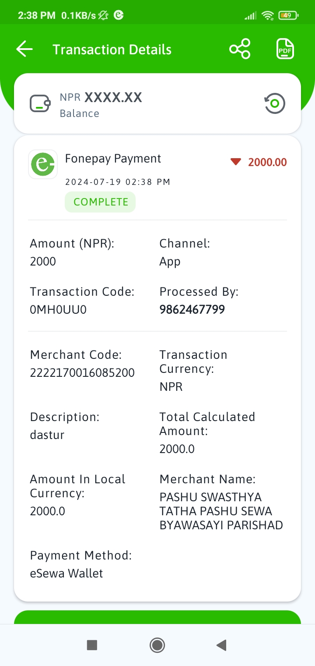Download receipt with the PDF icon
The image size is (315, 666).
click(285, 49)
